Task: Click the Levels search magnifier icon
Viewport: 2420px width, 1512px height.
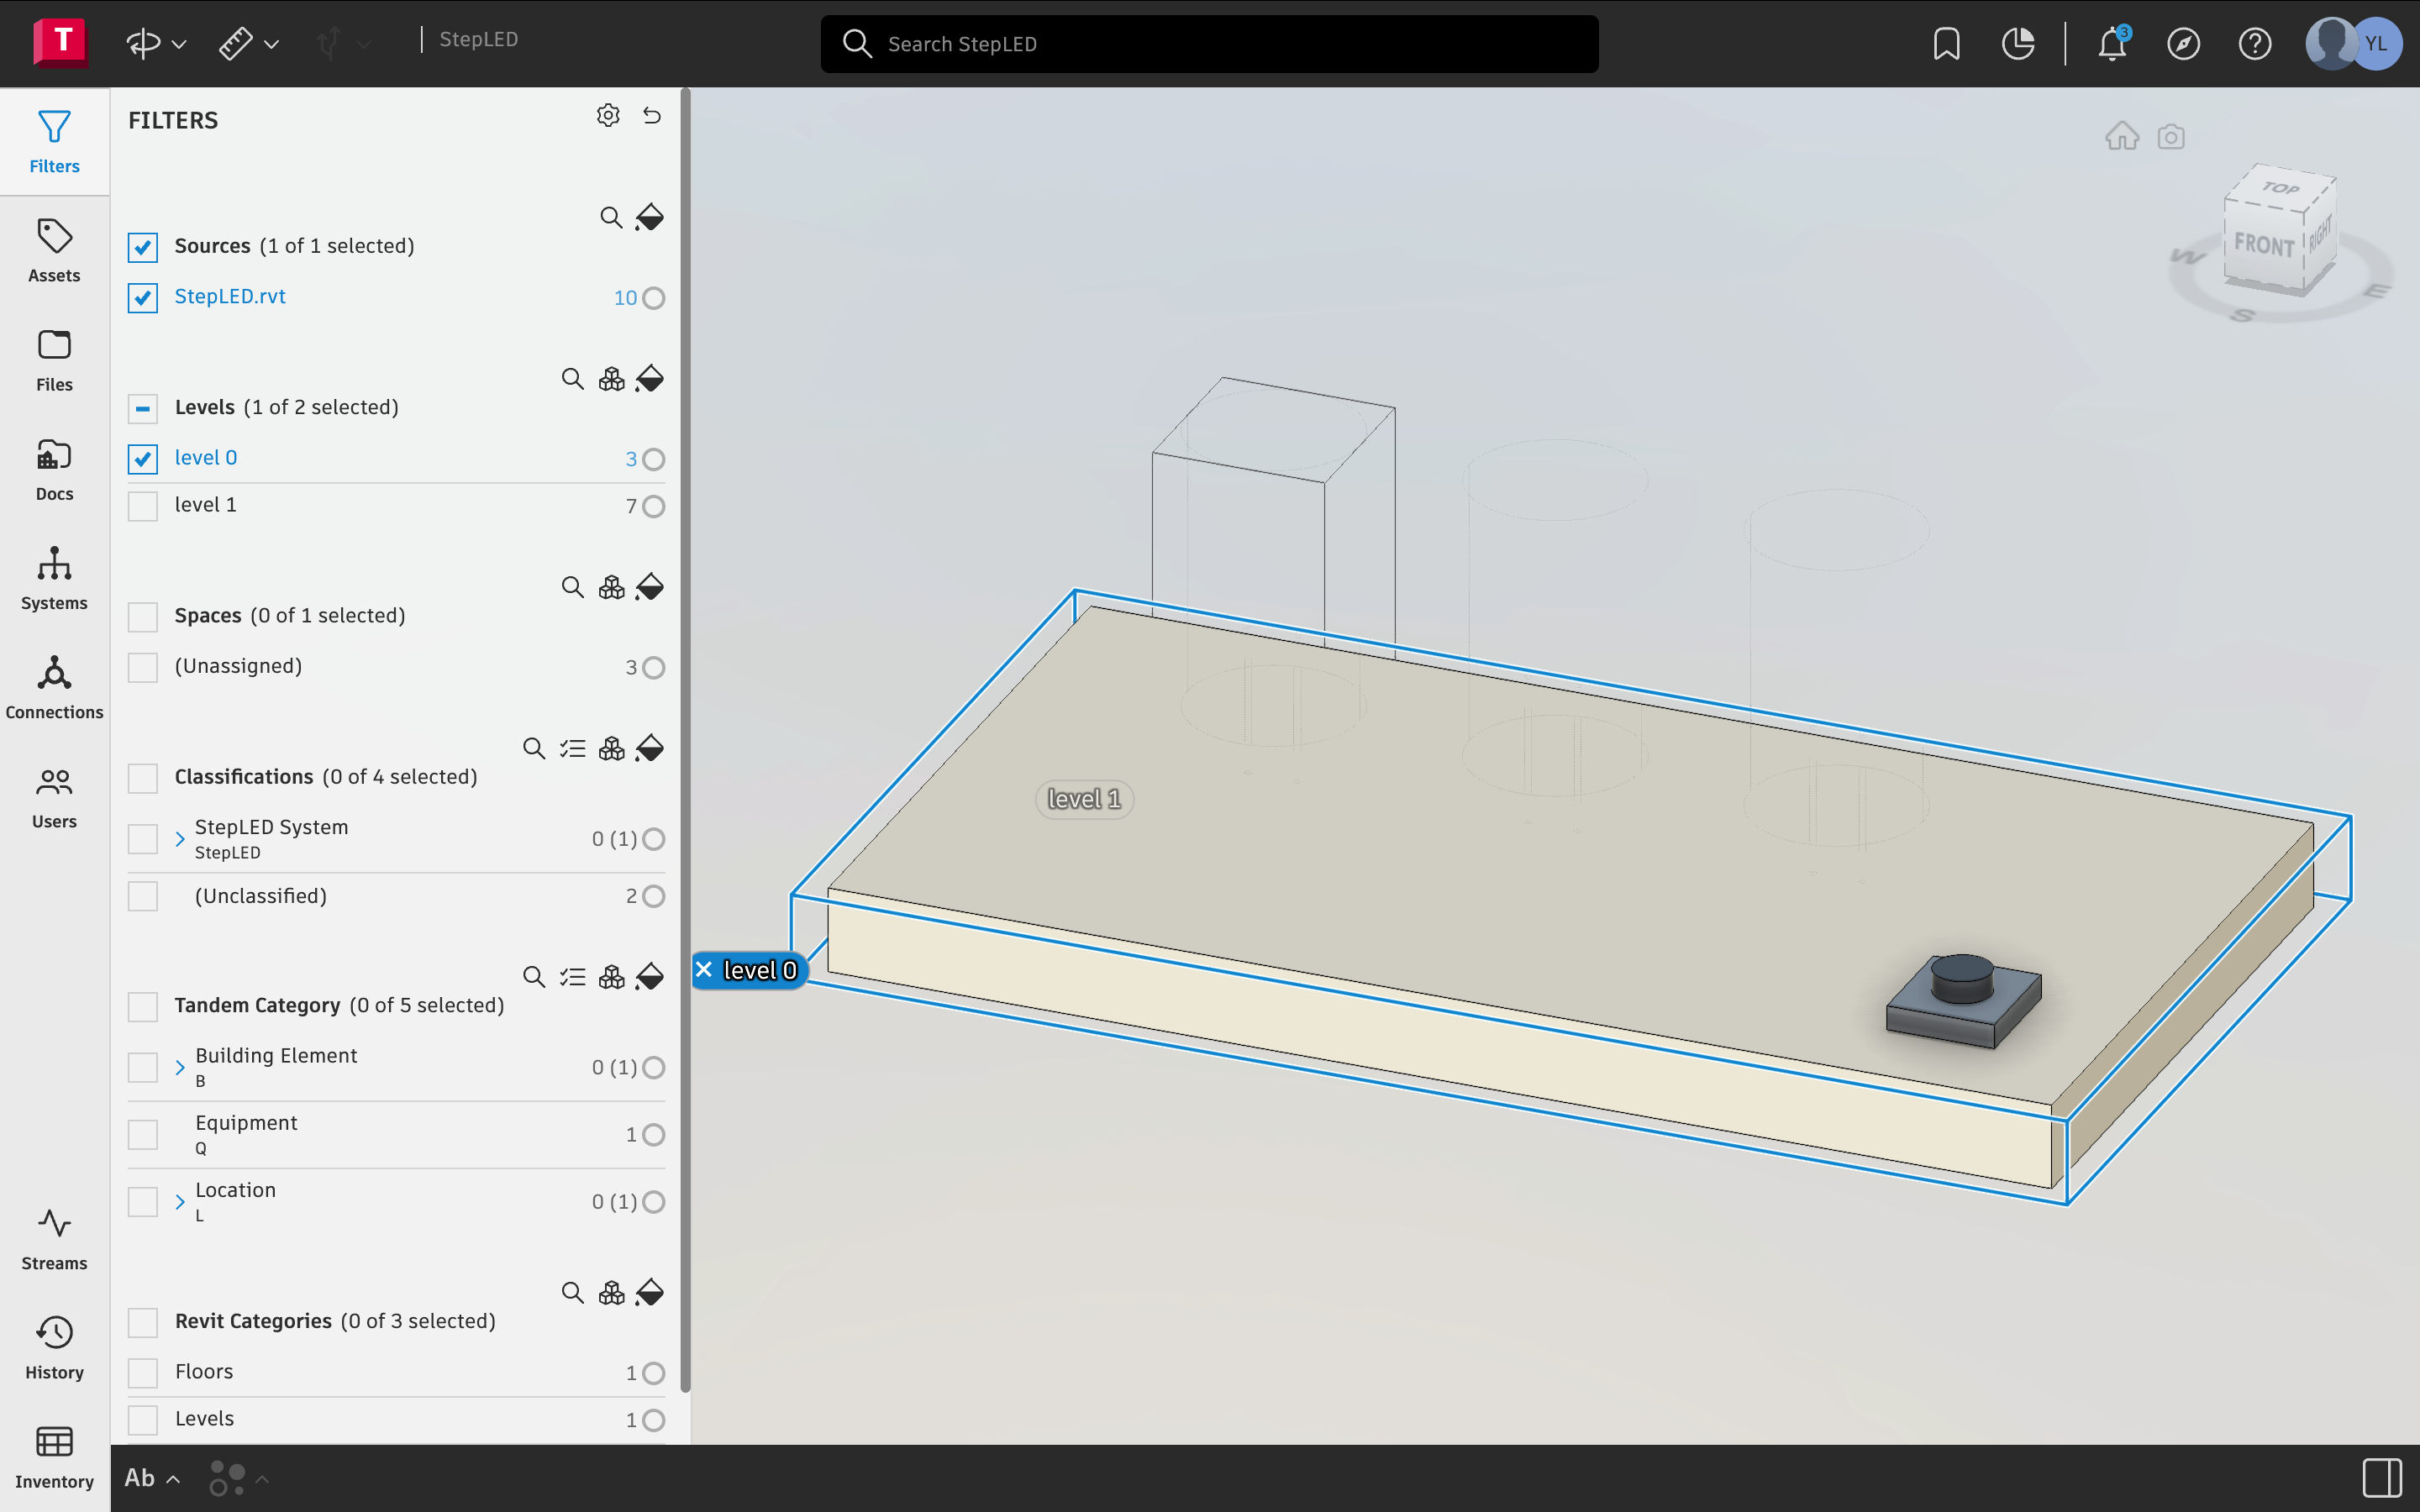Action: pos(572,379)
